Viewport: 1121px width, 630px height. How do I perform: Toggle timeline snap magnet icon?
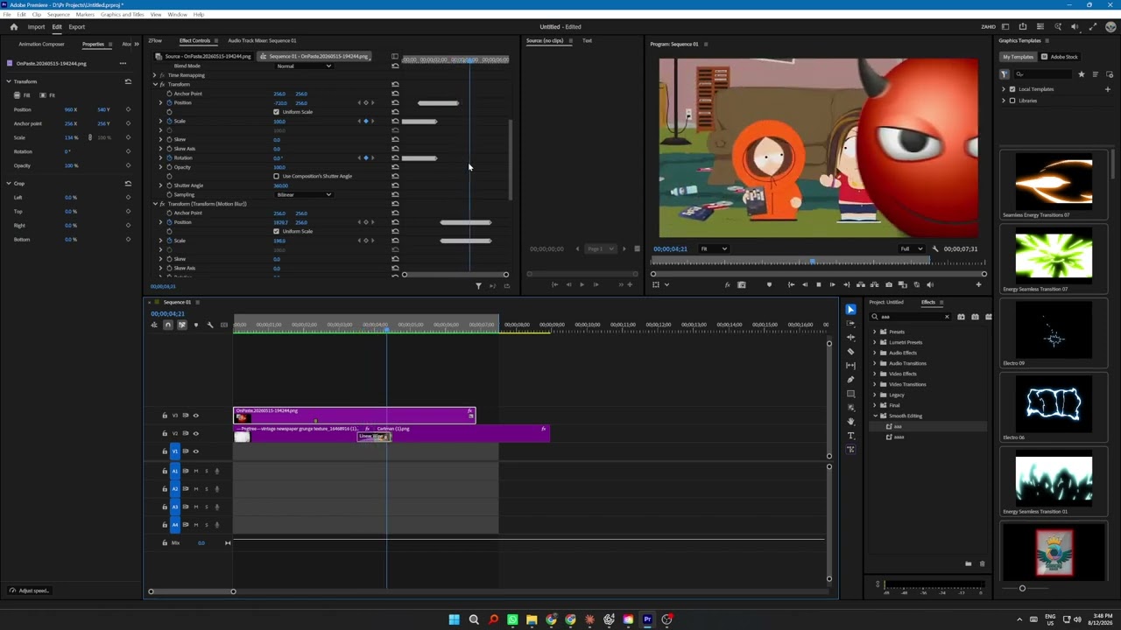click(168, 325)
